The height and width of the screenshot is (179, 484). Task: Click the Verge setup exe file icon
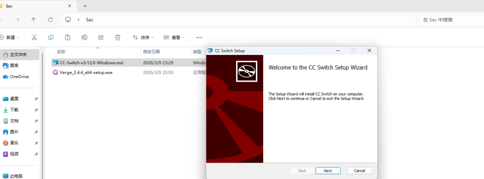pyautogui.click(x=55, y=73)
